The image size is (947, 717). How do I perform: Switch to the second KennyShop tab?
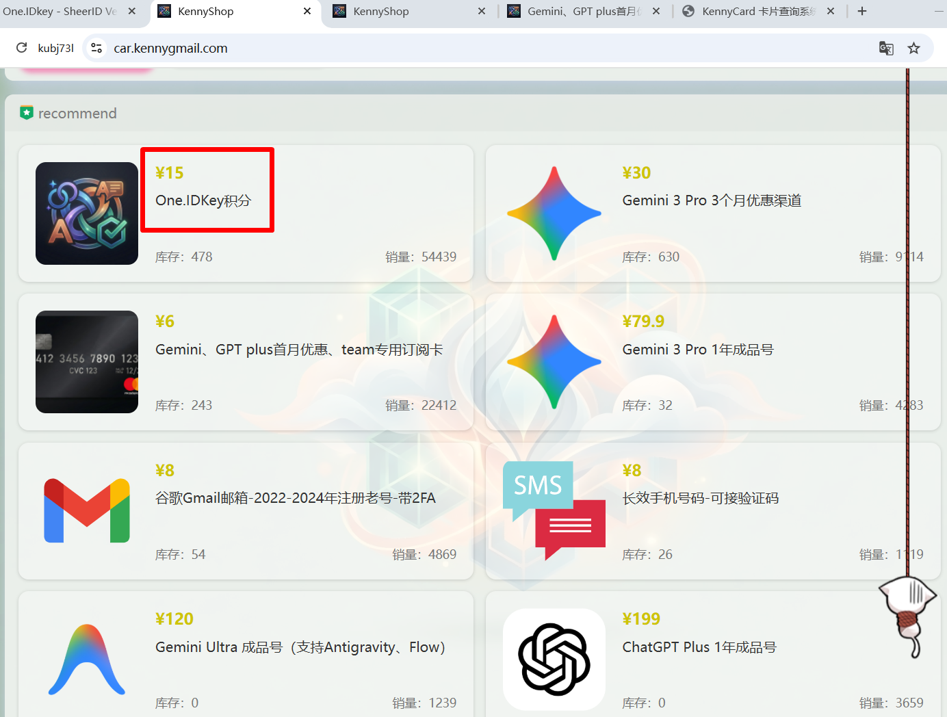click(381, 11)
